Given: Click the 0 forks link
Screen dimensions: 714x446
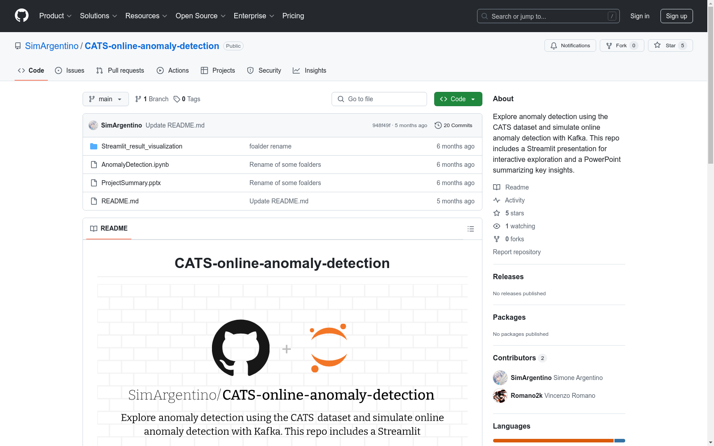Looking at the screenshot, I should 515,239.
